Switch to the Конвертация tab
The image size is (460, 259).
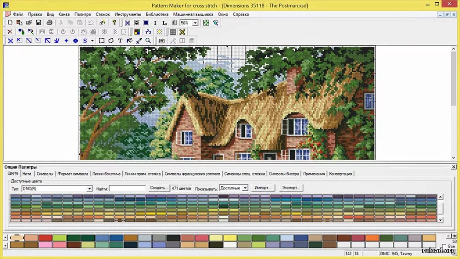click(x=340, y=174)
